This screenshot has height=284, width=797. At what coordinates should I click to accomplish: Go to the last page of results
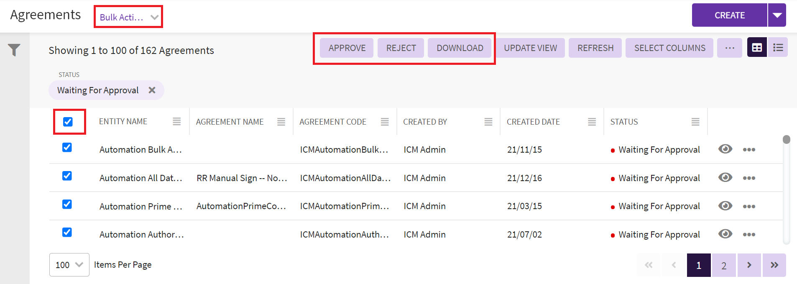click(x=774, y=265)
